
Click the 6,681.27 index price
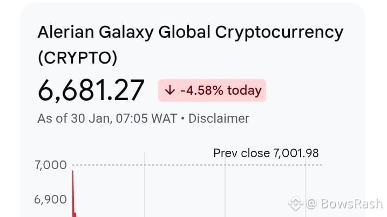(91, 90)
